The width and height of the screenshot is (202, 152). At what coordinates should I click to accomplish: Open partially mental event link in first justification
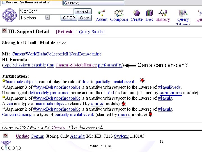point(115,82)
